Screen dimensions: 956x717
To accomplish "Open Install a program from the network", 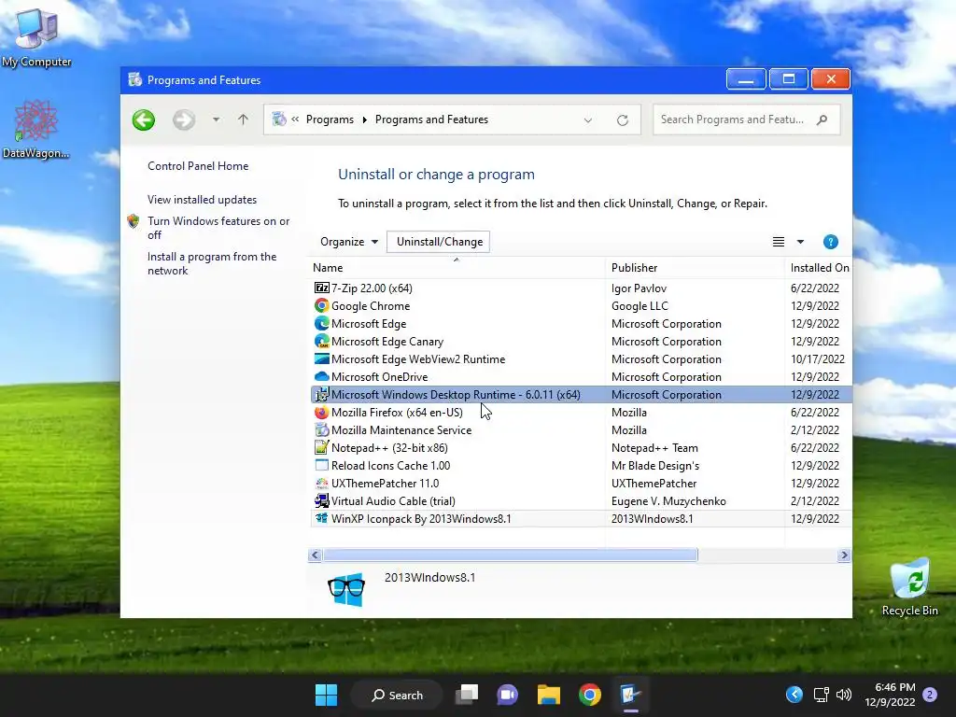I will [x=212, y=263].
